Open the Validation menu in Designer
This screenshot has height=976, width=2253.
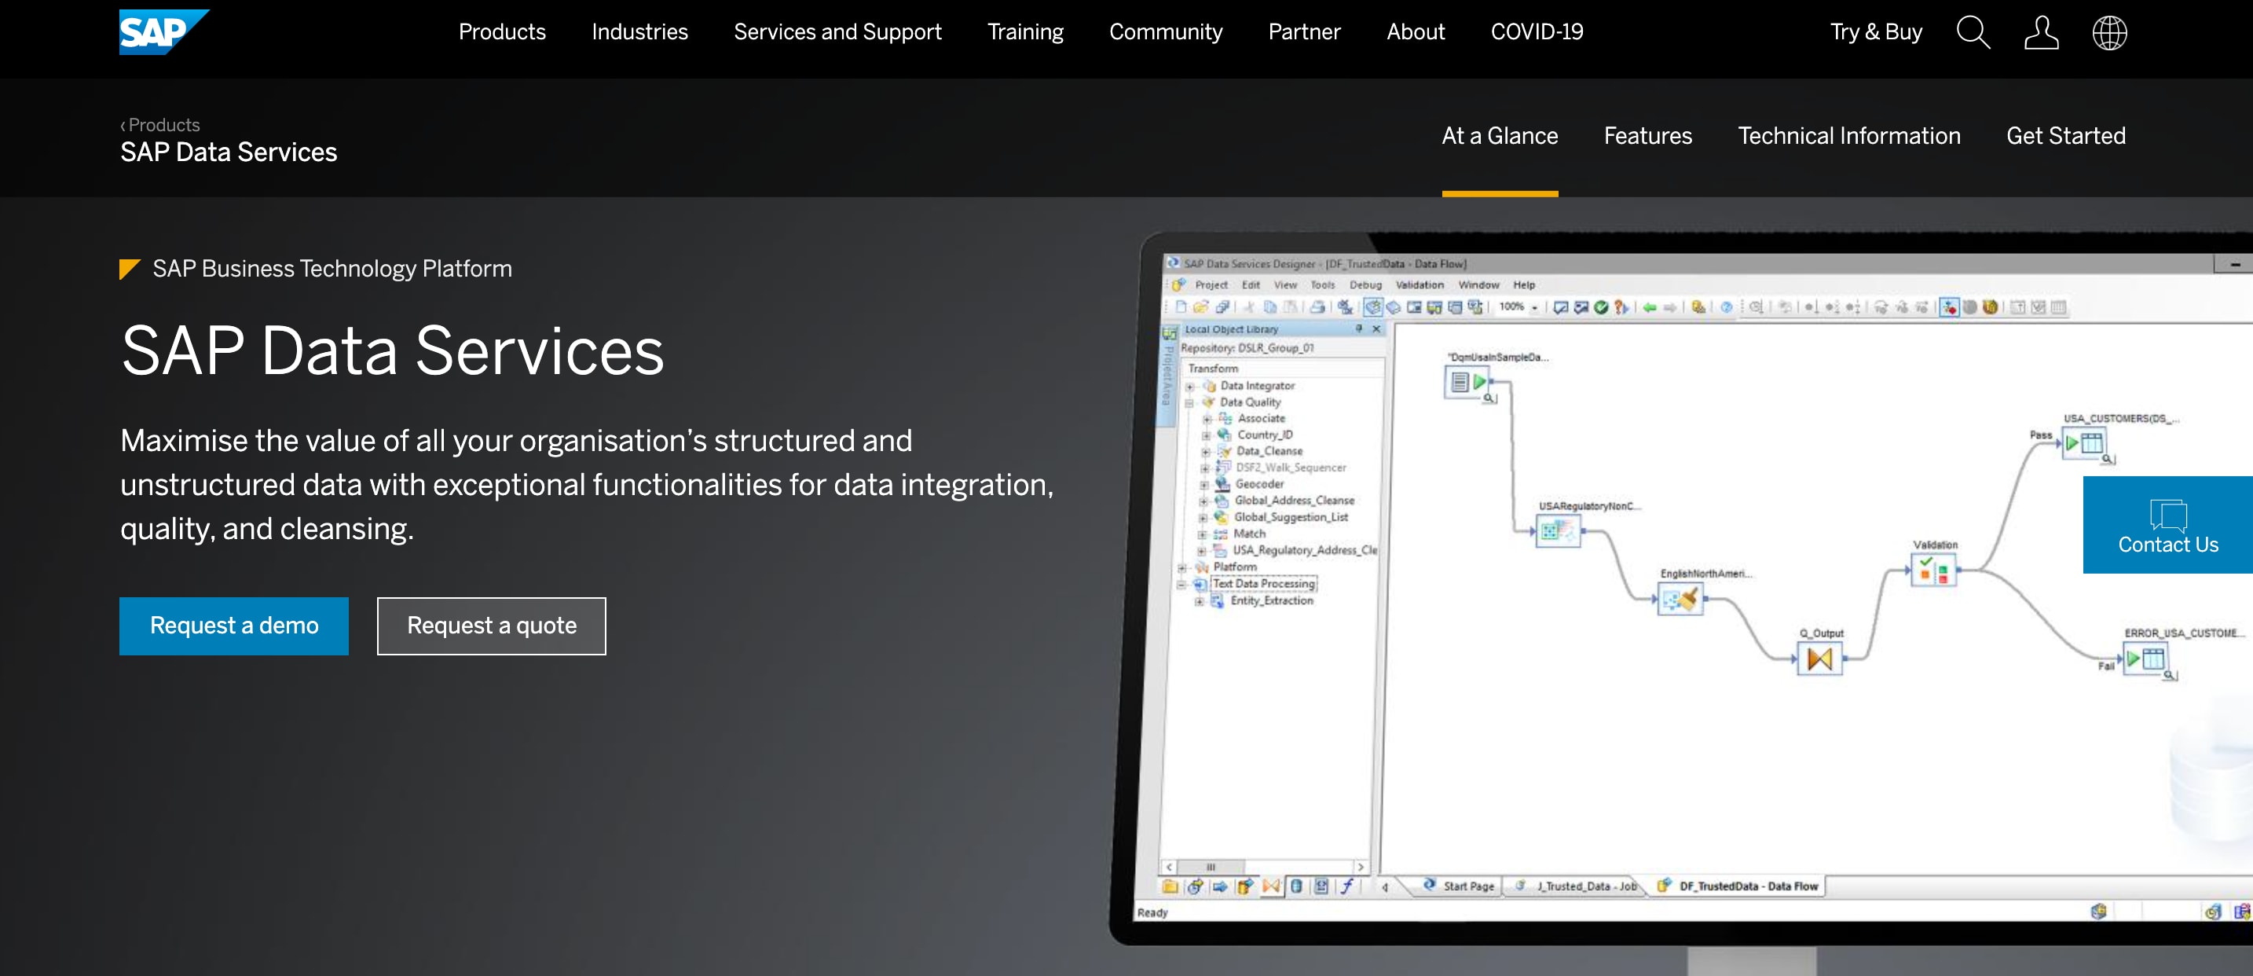[x=1420, y=285]
